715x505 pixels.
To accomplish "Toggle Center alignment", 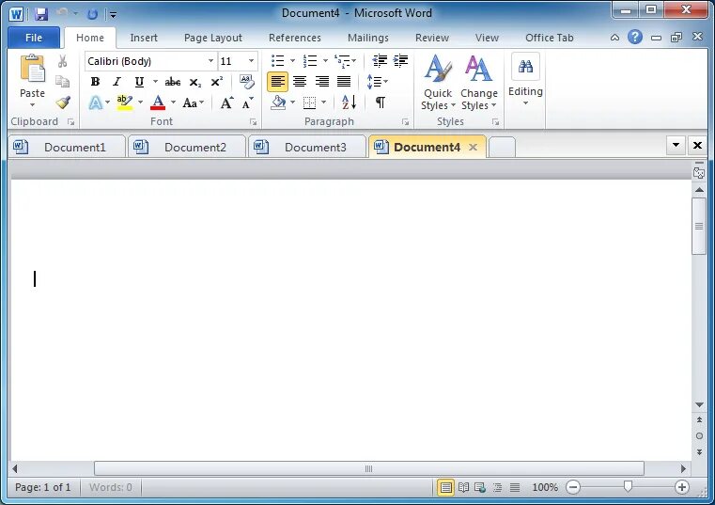I will point(300,82).
